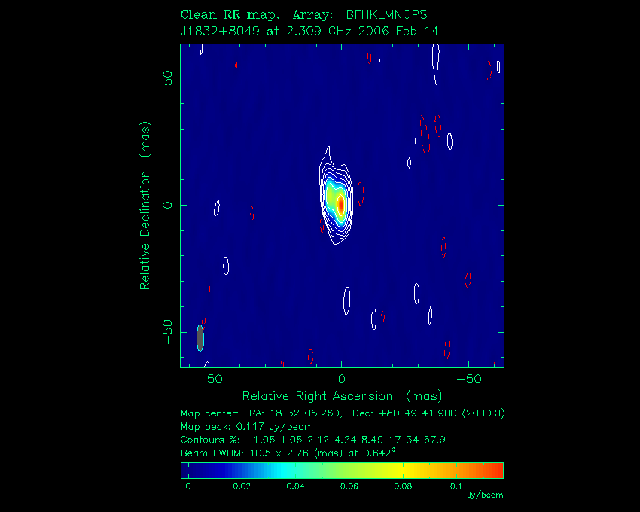Click the title line 'Clean RR map. Array: BFHKLMNOPS'

coord(304,15)
